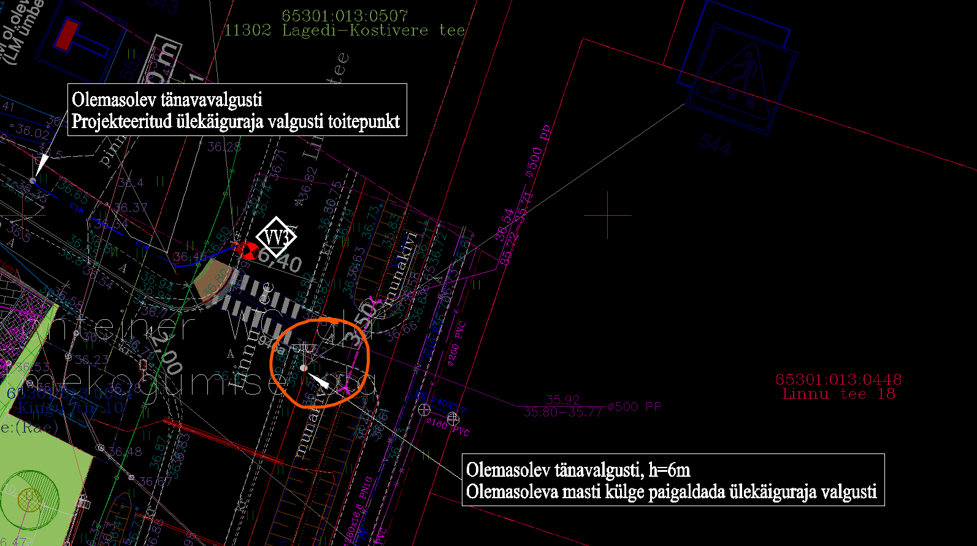Select the '35.92' pipe elevation label
Image resolution: width=977 pixels, height=546 pixels.
[x=562, y=400]
